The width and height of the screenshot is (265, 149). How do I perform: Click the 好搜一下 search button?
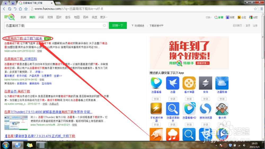(x=118, y=25)
